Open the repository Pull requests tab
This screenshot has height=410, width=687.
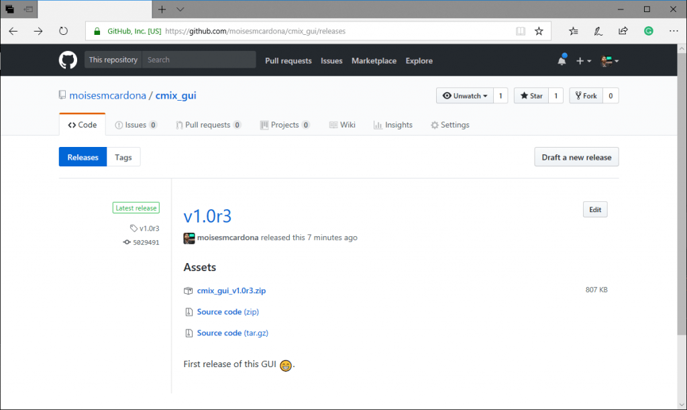tap(208, 125)
